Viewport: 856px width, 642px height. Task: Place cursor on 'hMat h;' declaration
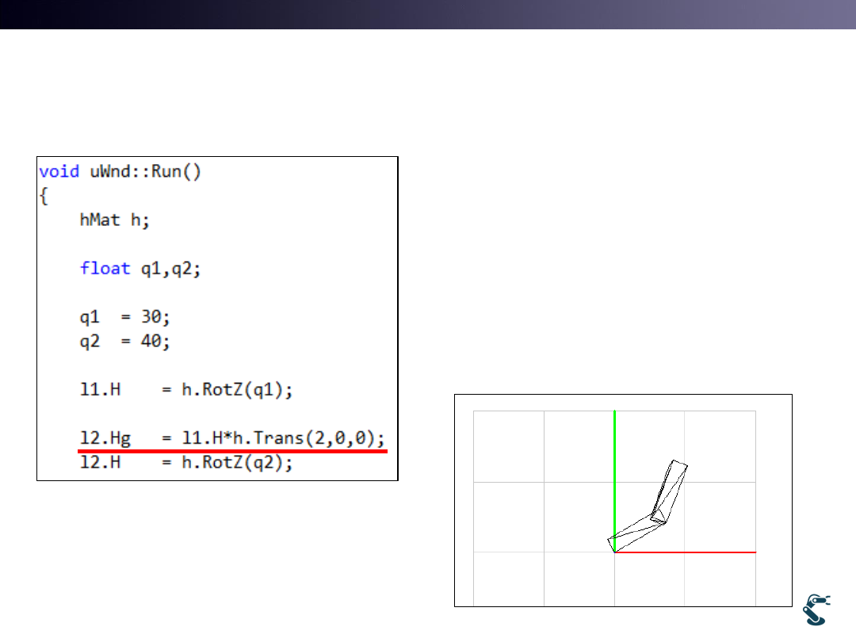114,220
